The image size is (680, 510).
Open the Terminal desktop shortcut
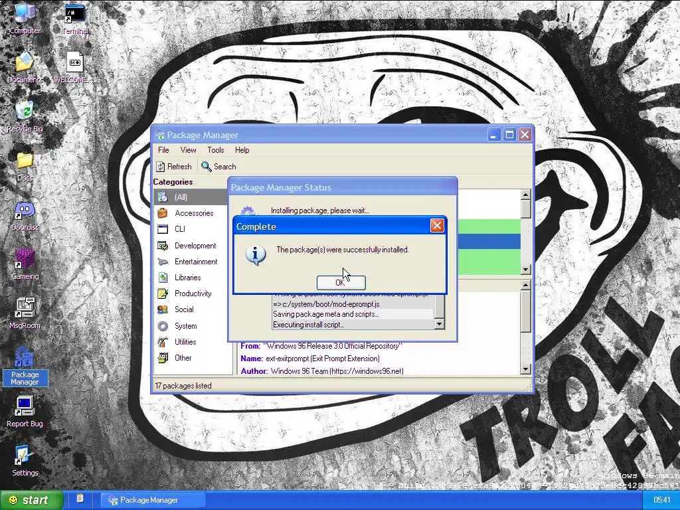pyautogui.click(x=74, y=18)
